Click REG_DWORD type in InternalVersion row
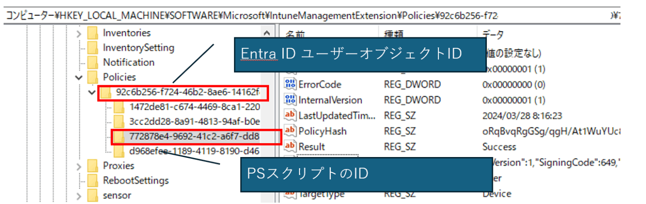This screenshot has width=646, height=204. (x=412, y=100)
